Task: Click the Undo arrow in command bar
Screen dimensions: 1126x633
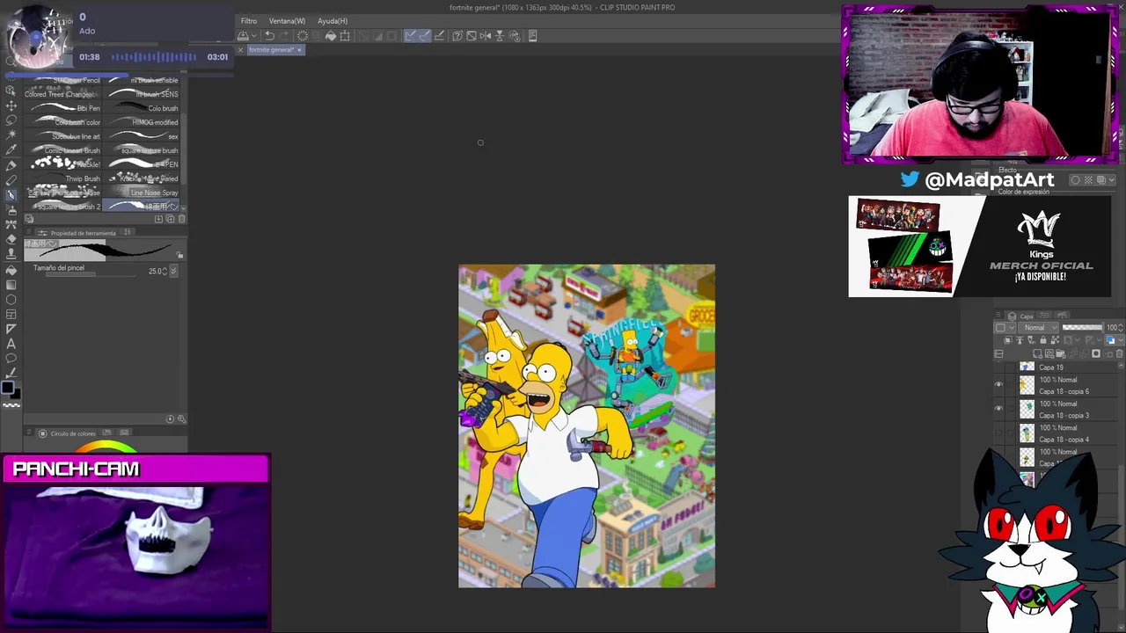Action: tap(269, 36)
